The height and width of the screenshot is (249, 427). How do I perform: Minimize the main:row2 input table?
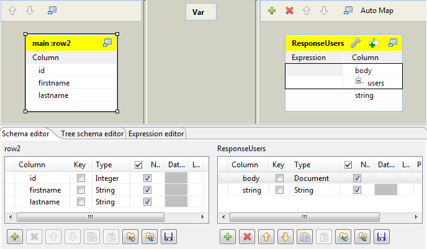[107, 43]
